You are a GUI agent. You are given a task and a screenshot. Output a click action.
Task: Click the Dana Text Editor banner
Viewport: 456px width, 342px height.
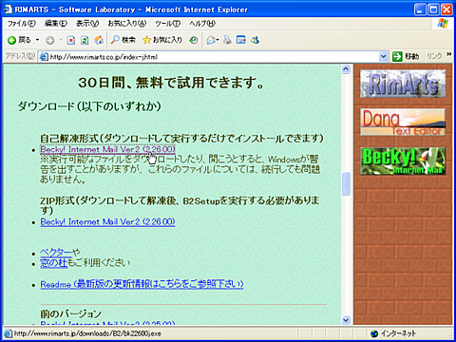pyautogui.click(x=403, y=123)
